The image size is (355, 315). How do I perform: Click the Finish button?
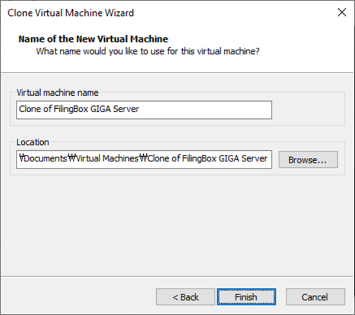pos(246,297)
